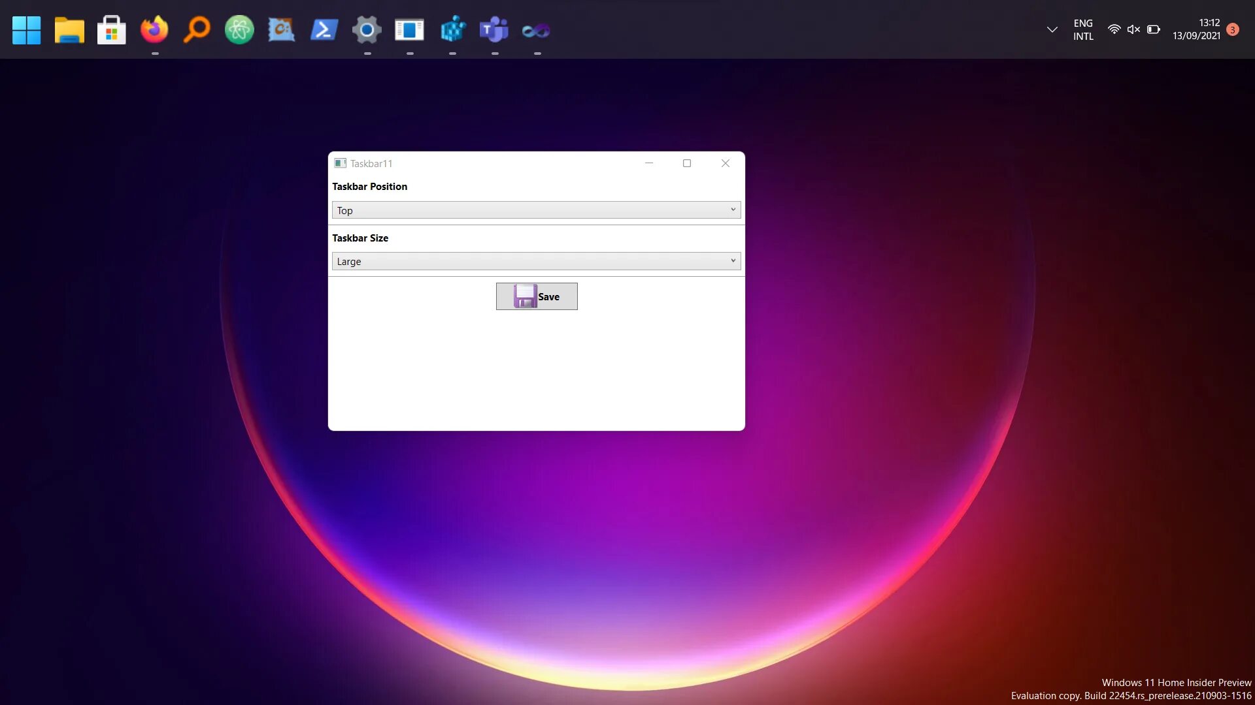
Task: Launch the green Atom editor icon
Action: coord(239,30)
